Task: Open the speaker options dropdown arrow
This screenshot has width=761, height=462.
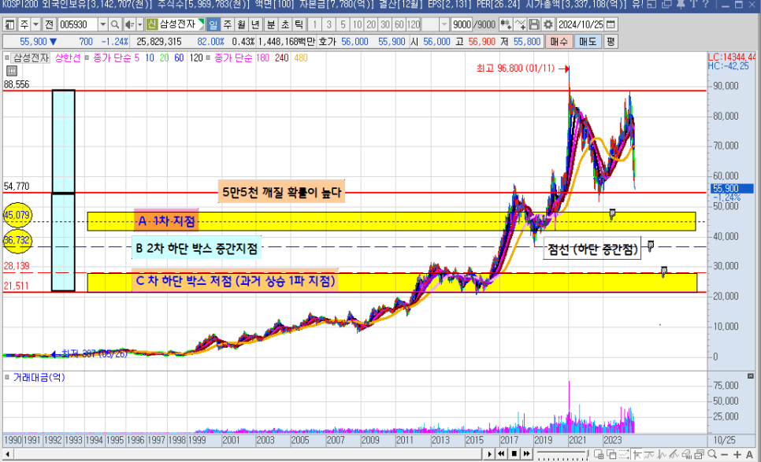Action: click(x=139, y=24)
